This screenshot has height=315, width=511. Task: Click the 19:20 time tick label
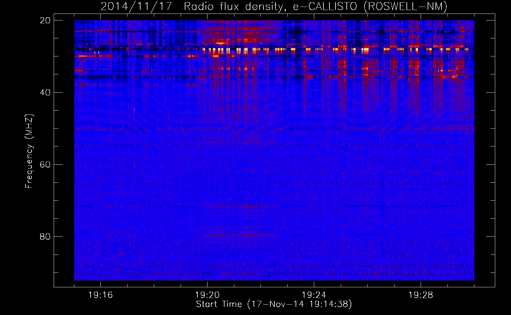207,295
